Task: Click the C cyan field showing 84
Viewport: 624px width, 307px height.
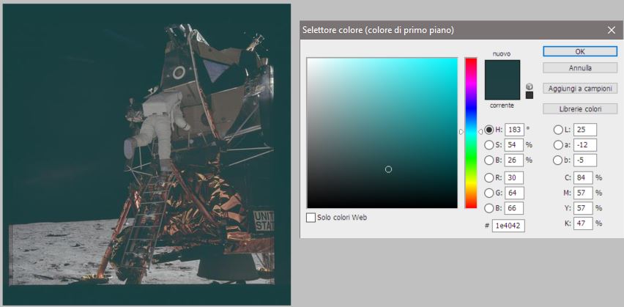Action: [584, 177]
